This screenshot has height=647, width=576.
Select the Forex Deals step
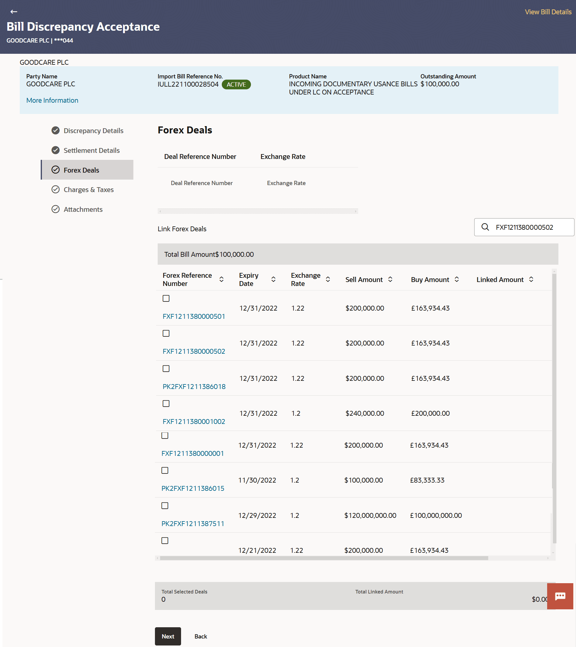pyautogui.click(x=87, y=170)
